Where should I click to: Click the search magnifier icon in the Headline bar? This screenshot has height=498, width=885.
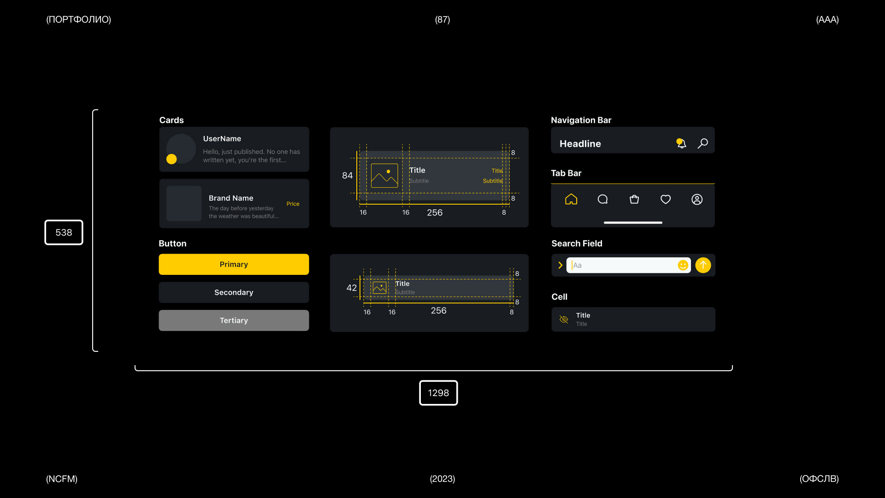click(702, 143)
